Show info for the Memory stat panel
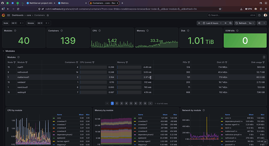Screen dimensions: 269x146 coord(147,31)
